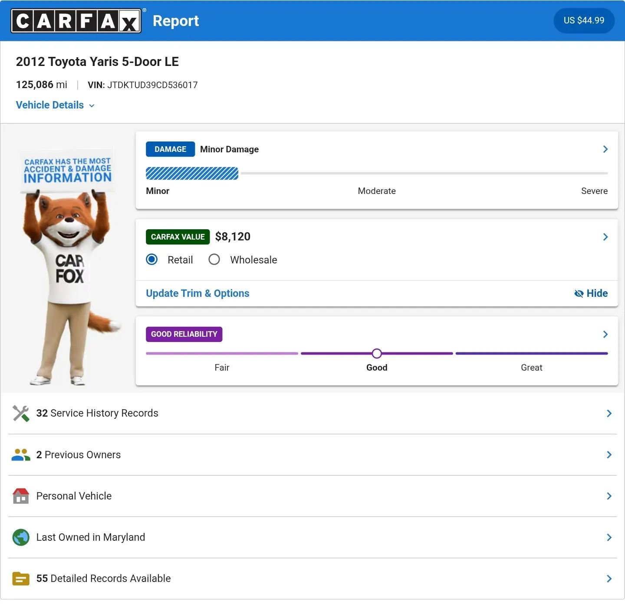Open Last Owned in Maryland row
The height and width of the screenshot is (608, 625).
[312, 537]
